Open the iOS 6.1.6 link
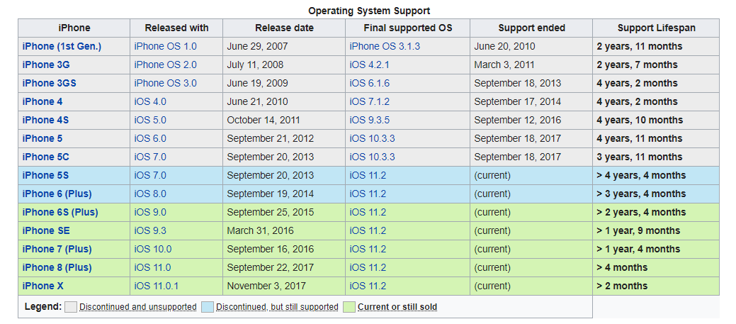This screenshot has width=736, height=324. point(369,83)
